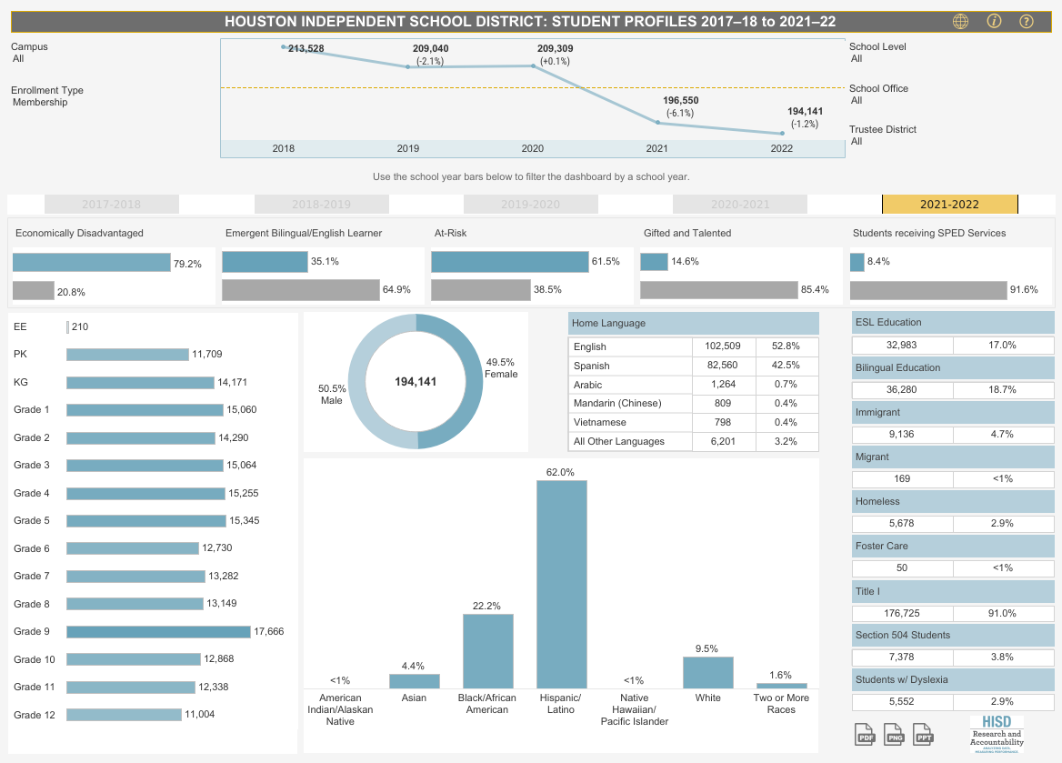The width and height of the screenshot is (1062, 763).
Task: Export dashboard as PPT
Action: tap(924, 734)
